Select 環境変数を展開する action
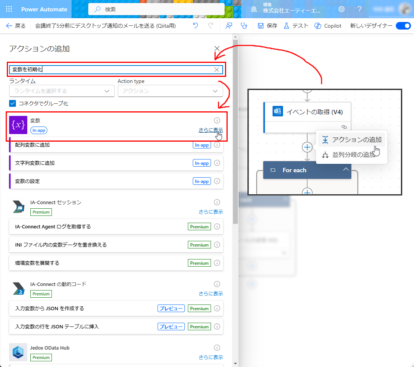414x367 pixels. tap(116, 263)
